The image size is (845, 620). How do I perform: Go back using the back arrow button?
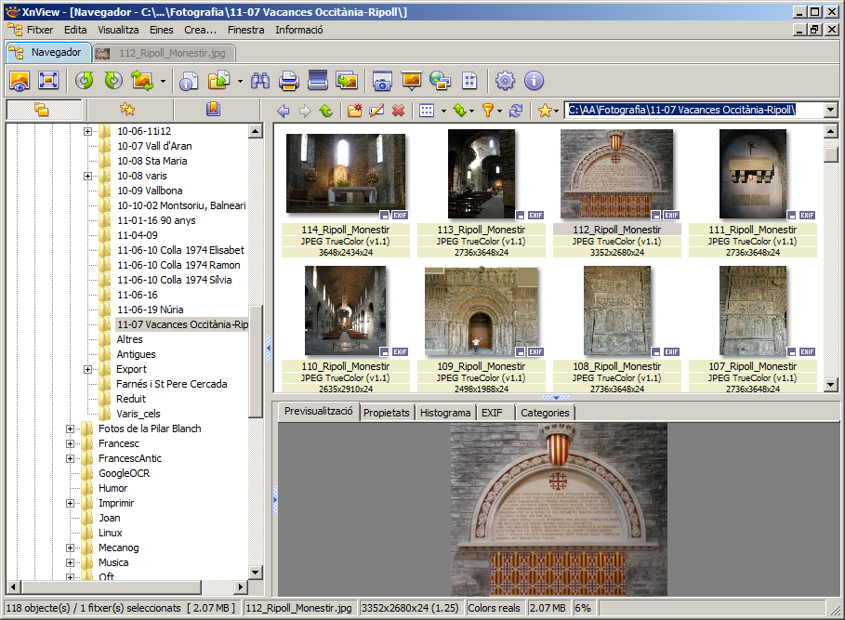pos(284,110)
